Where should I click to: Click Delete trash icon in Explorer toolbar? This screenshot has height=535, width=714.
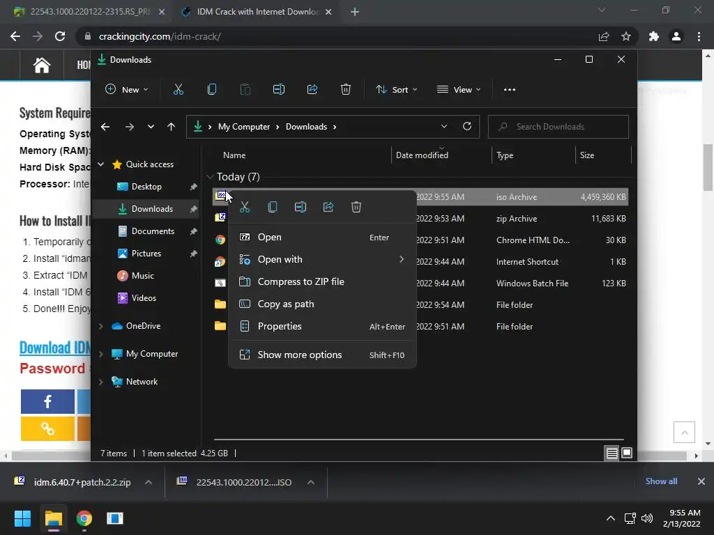coord(346,90)
